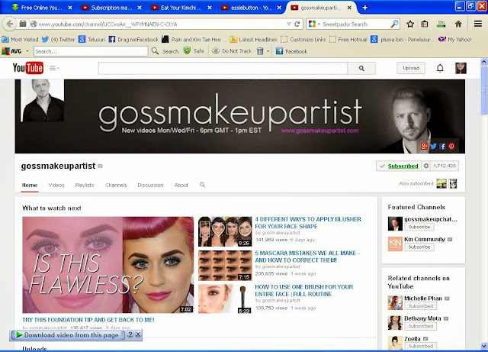488x352 pixels.
Task: Click the YouTube search magnifier button
Action: pyautogui.click(x=361, y=68)
